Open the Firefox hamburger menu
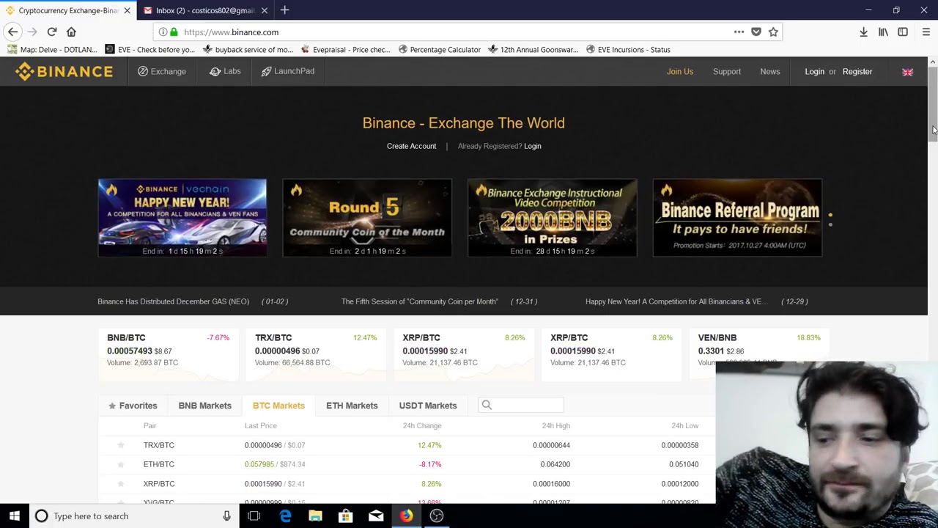 (926, 32)
